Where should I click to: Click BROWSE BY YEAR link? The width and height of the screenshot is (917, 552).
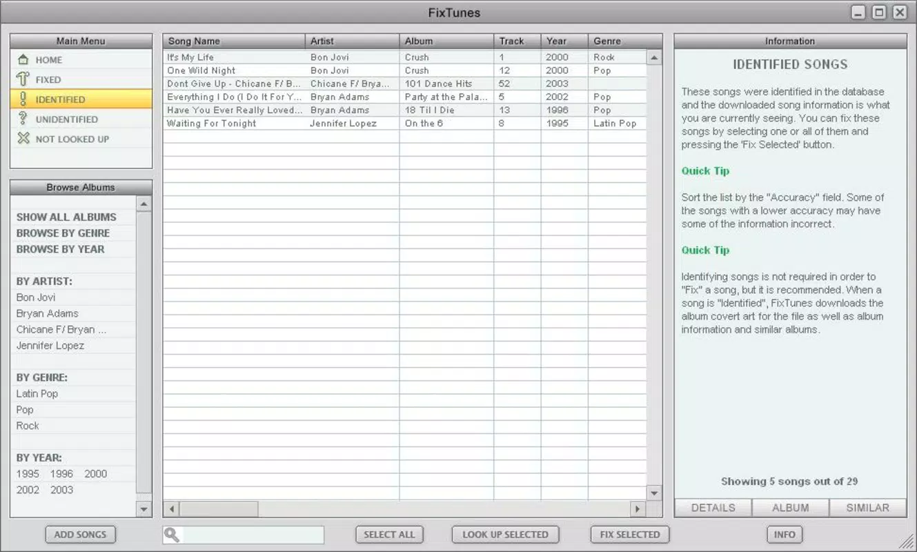point(61,249)
